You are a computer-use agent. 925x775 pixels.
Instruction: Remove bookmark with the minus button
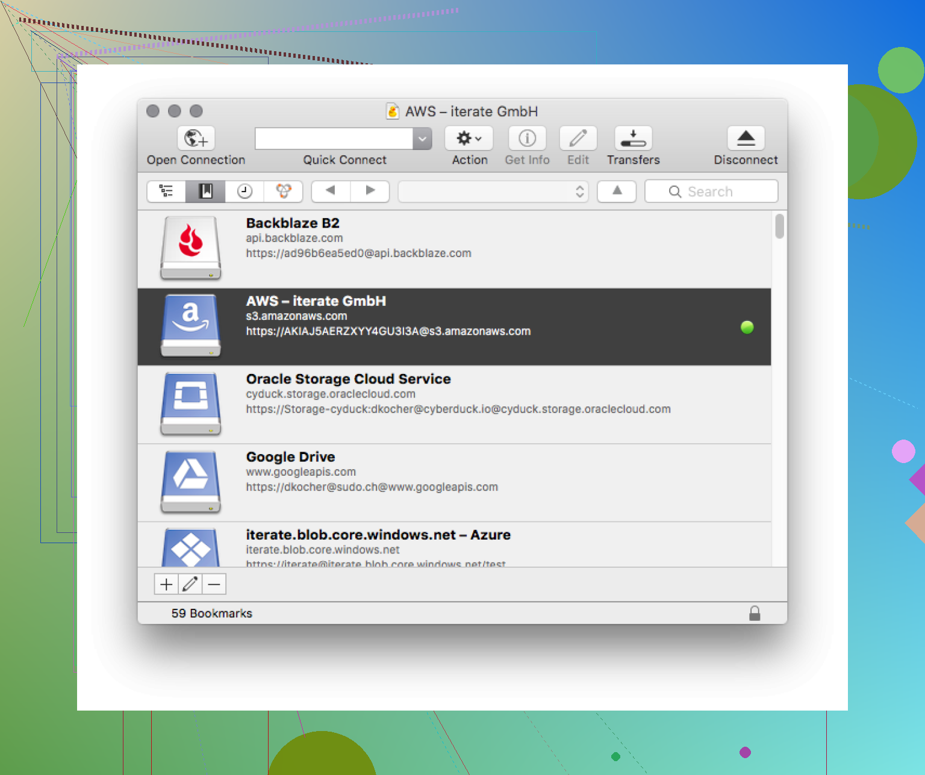(x=214, y=584)
